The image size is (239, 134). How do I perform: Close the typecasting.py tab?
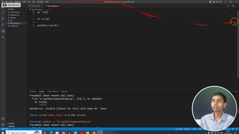(x=60, y=6)
